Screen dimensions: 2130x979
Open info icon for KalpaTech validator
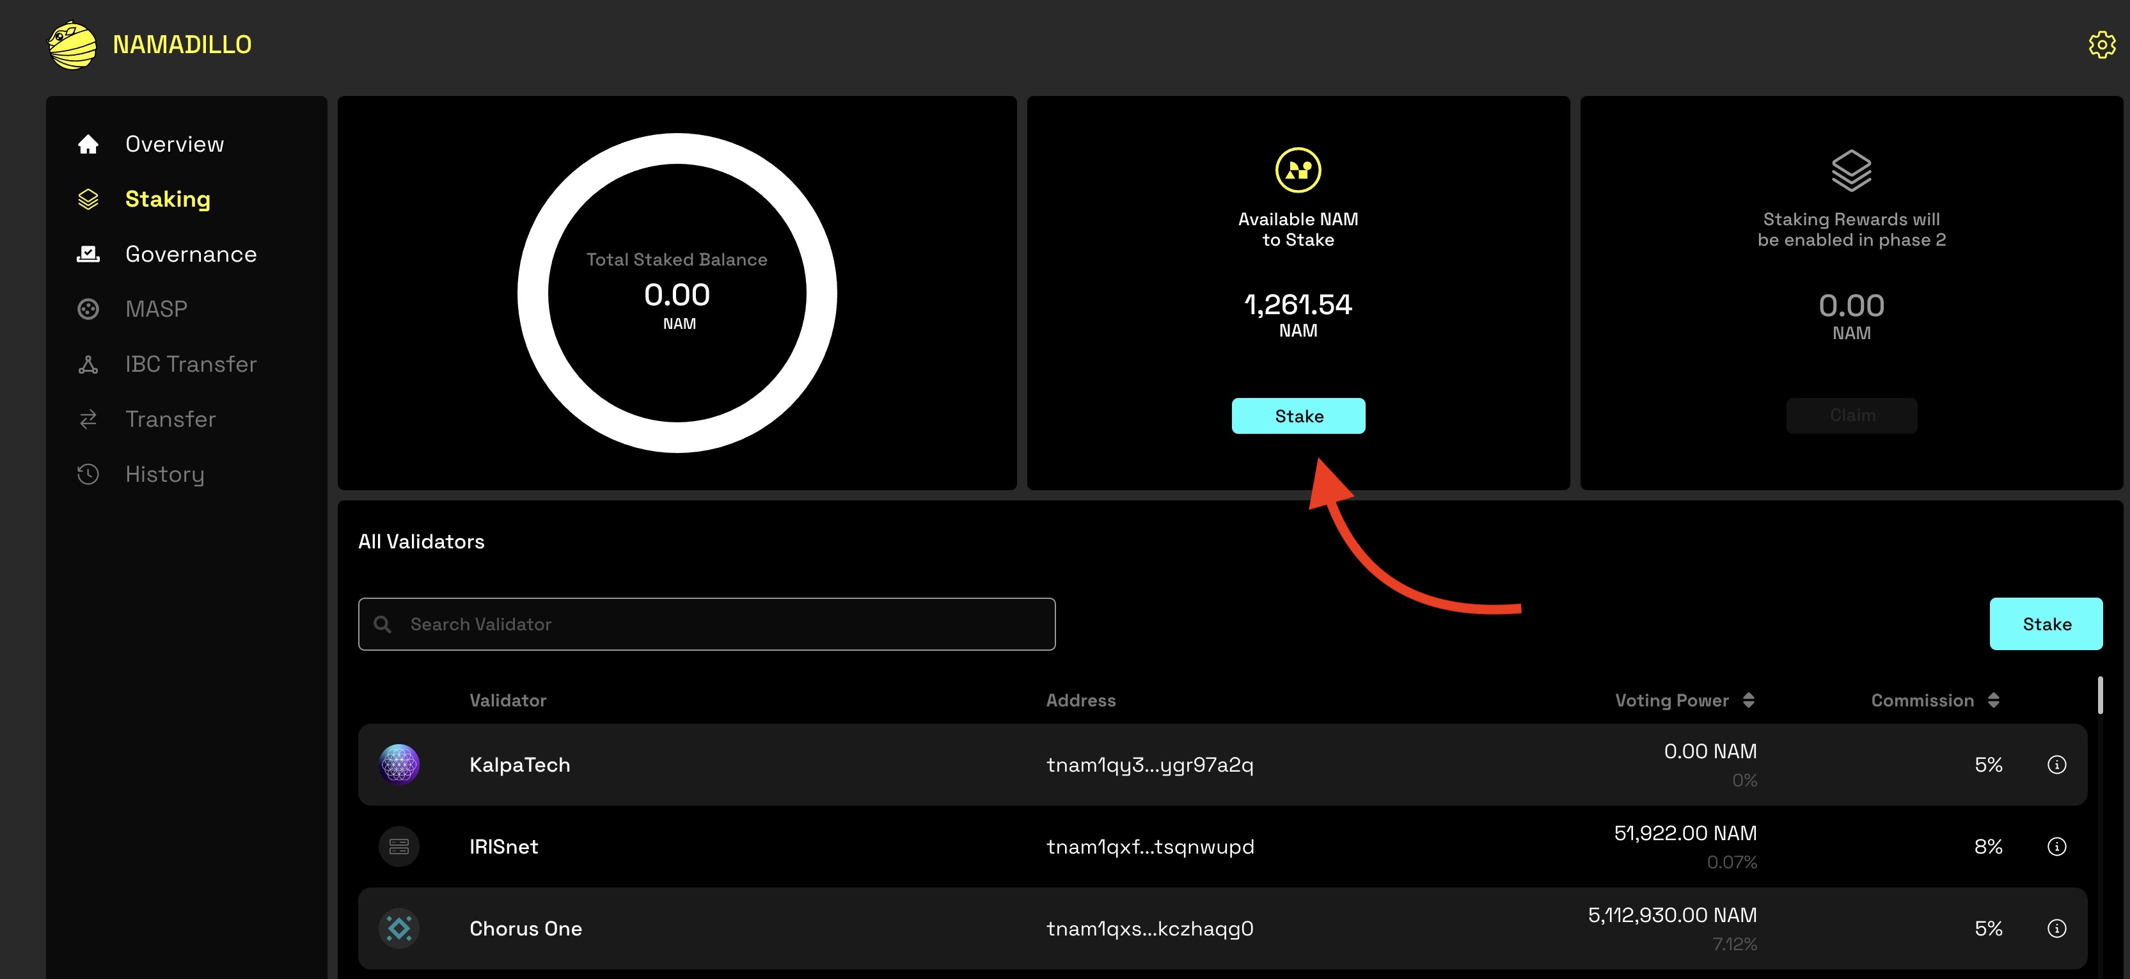pyautogui.click(x=2056, y=765)
